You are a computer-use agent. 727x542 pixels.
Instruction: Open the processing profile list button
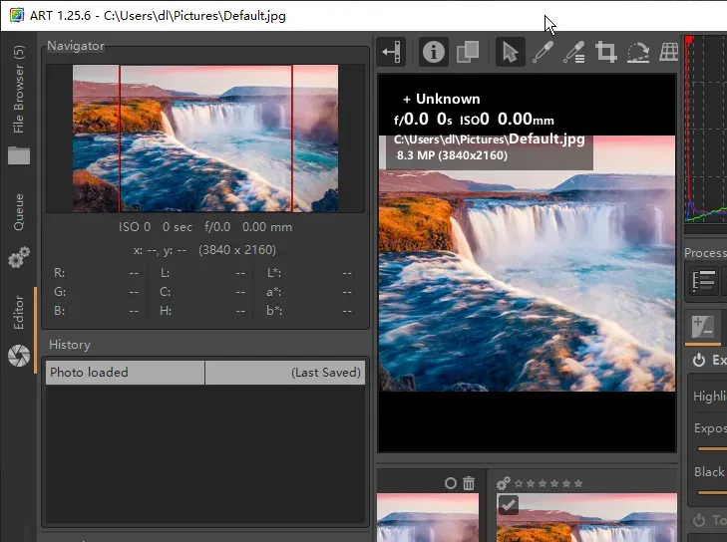(704, 282)
